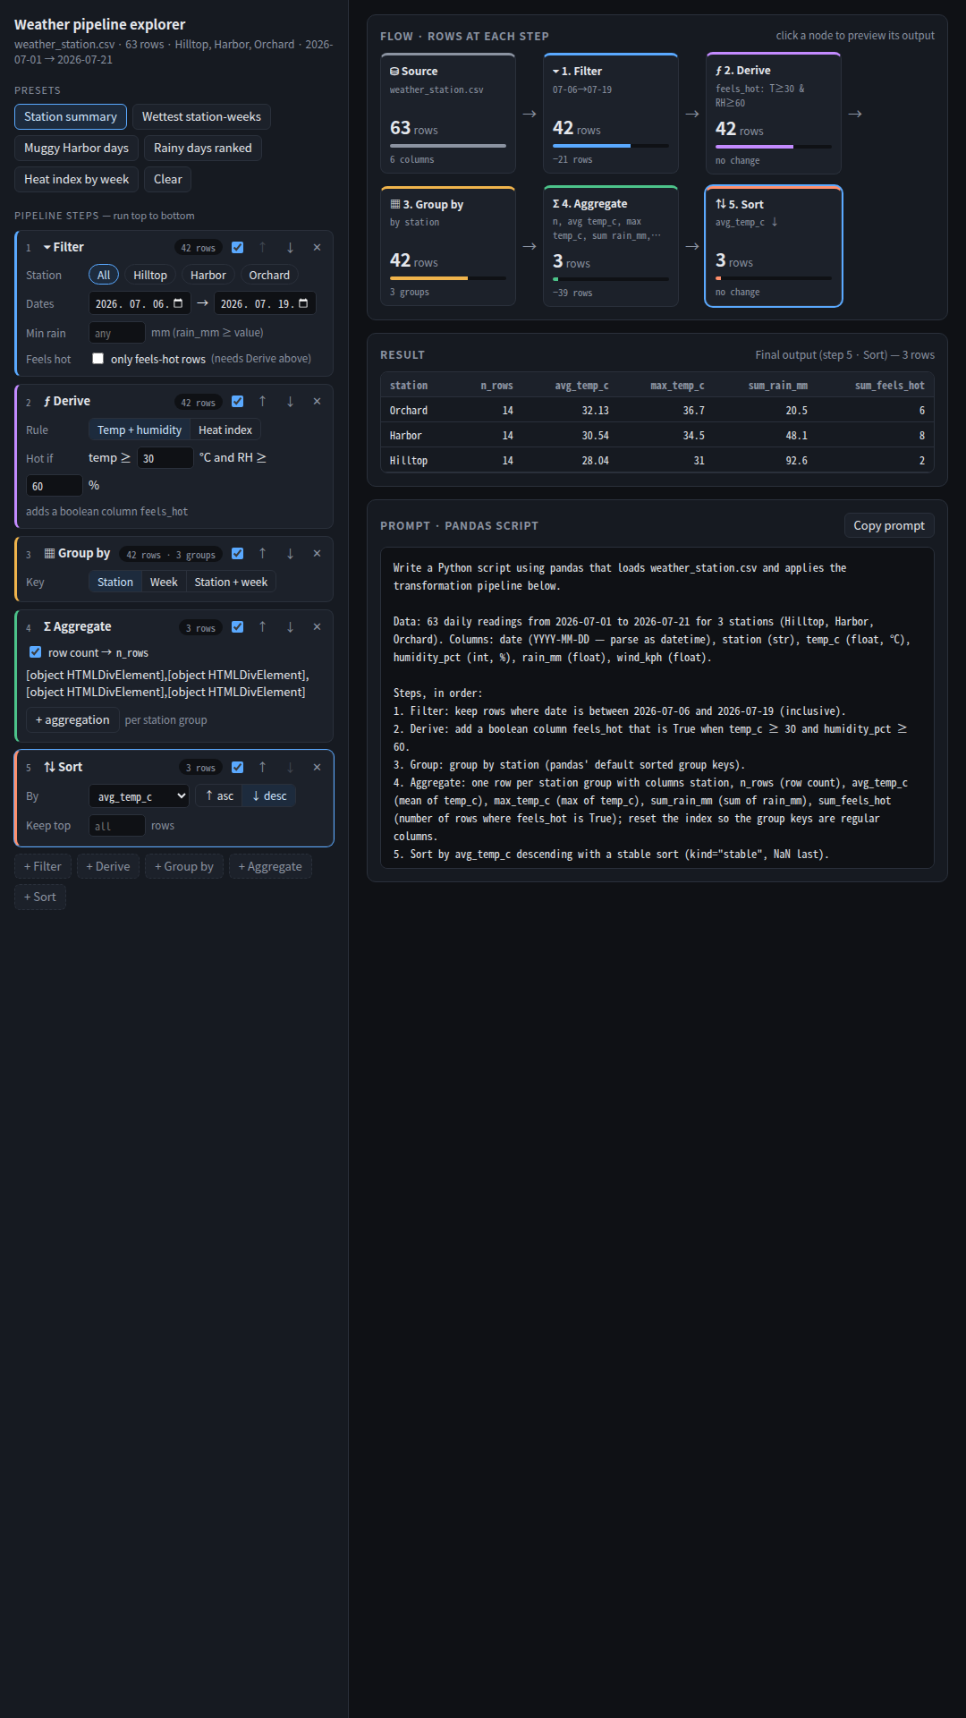This screenshot has width=966, height=1718.
Task: Choose Heat index derive rule
Action: tap(225, 430)
